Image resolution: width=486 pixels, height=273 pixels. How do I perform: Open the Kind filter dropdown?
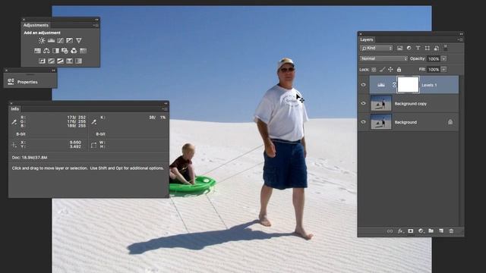pos(377,48)
